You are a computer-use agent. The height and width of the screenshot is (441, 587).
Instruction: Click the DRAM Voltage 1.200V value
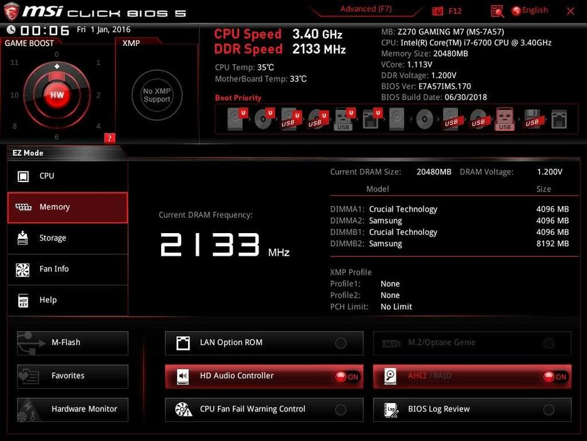(x=549, y=172)
